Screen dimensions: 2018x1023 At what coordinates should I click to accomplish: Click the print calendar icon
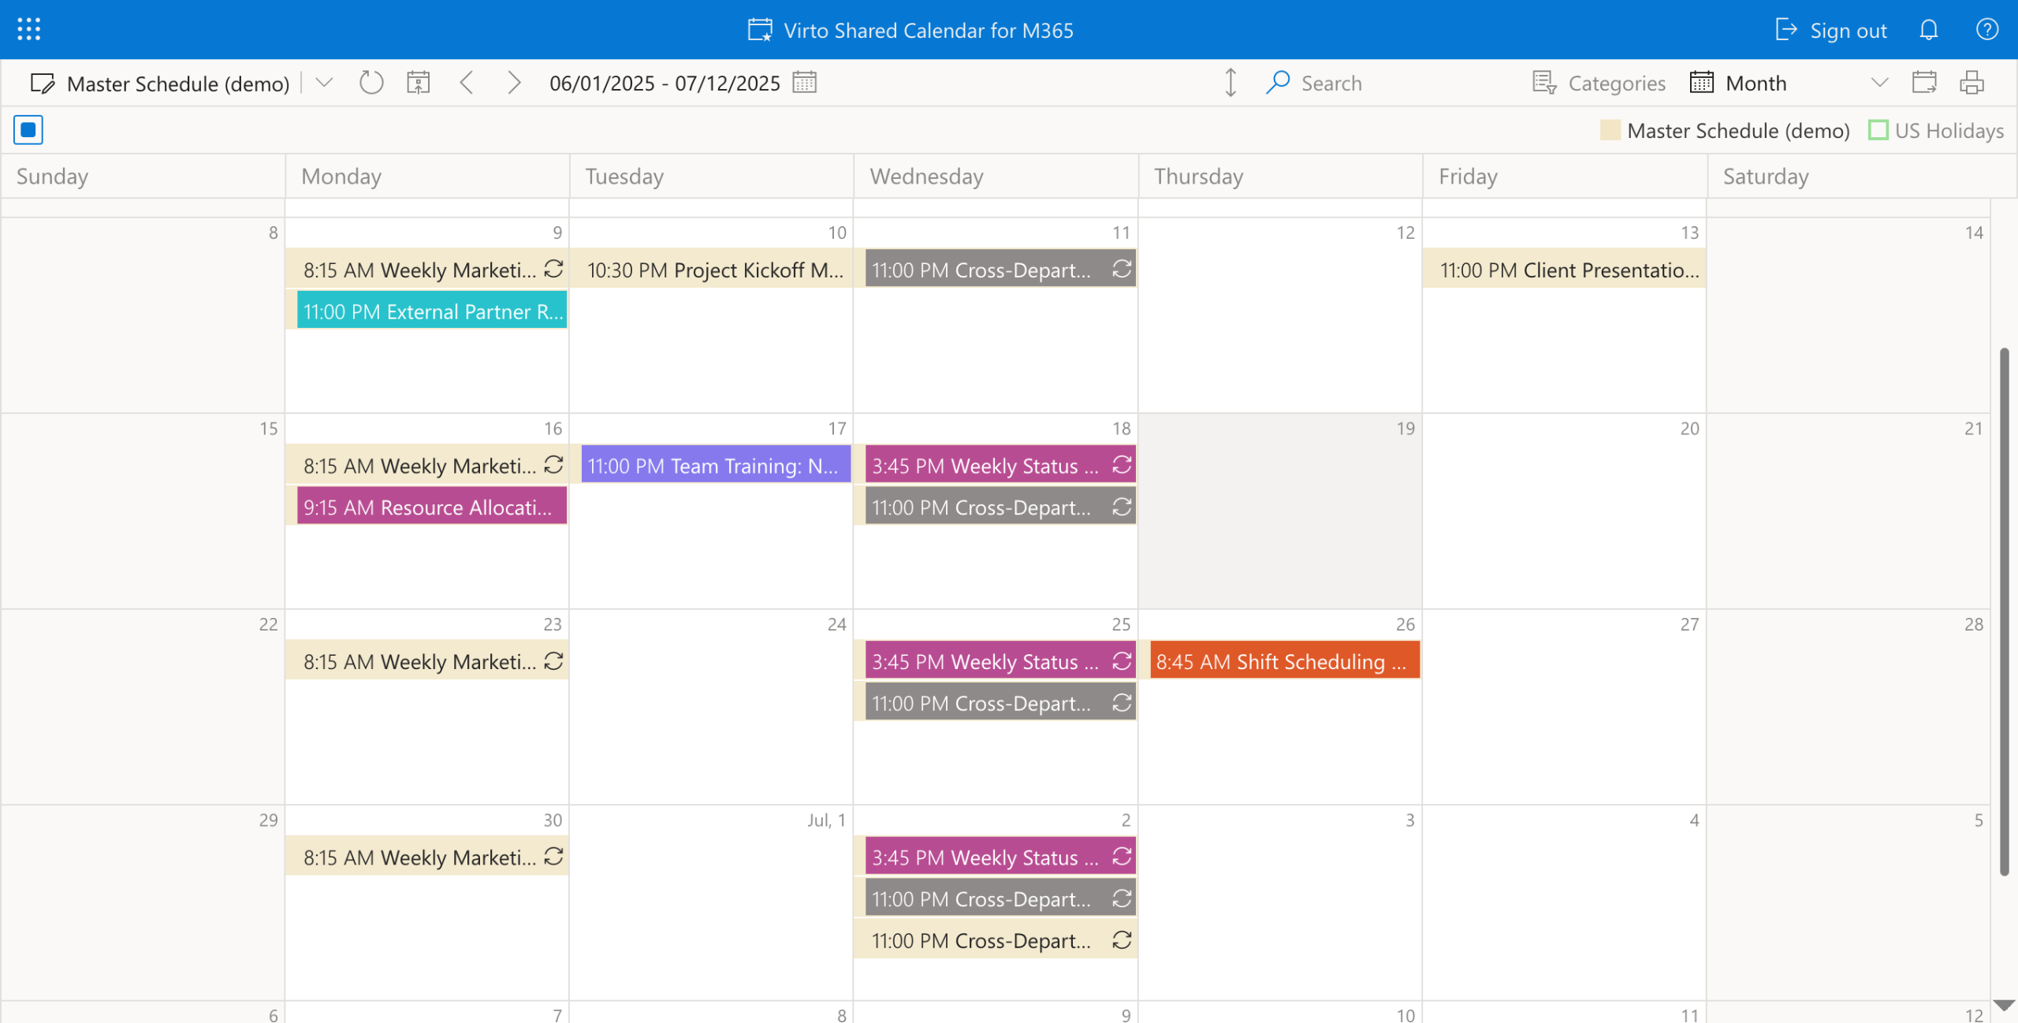coord(1971,83)
